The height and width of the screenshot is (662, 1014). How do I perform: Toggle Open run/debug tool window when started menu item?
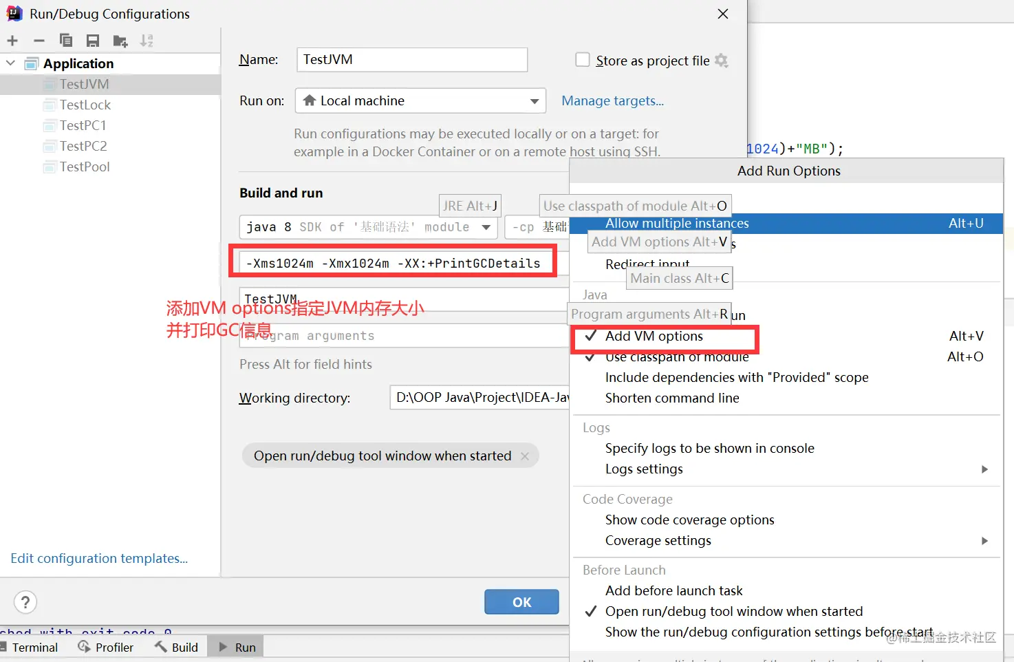(786, 611)
